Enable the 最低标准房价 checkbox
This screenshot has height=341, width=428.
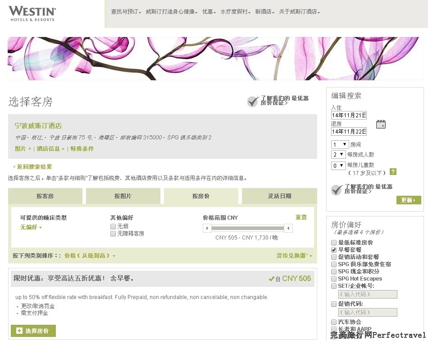pyautogui.click(x=333, y=243)
